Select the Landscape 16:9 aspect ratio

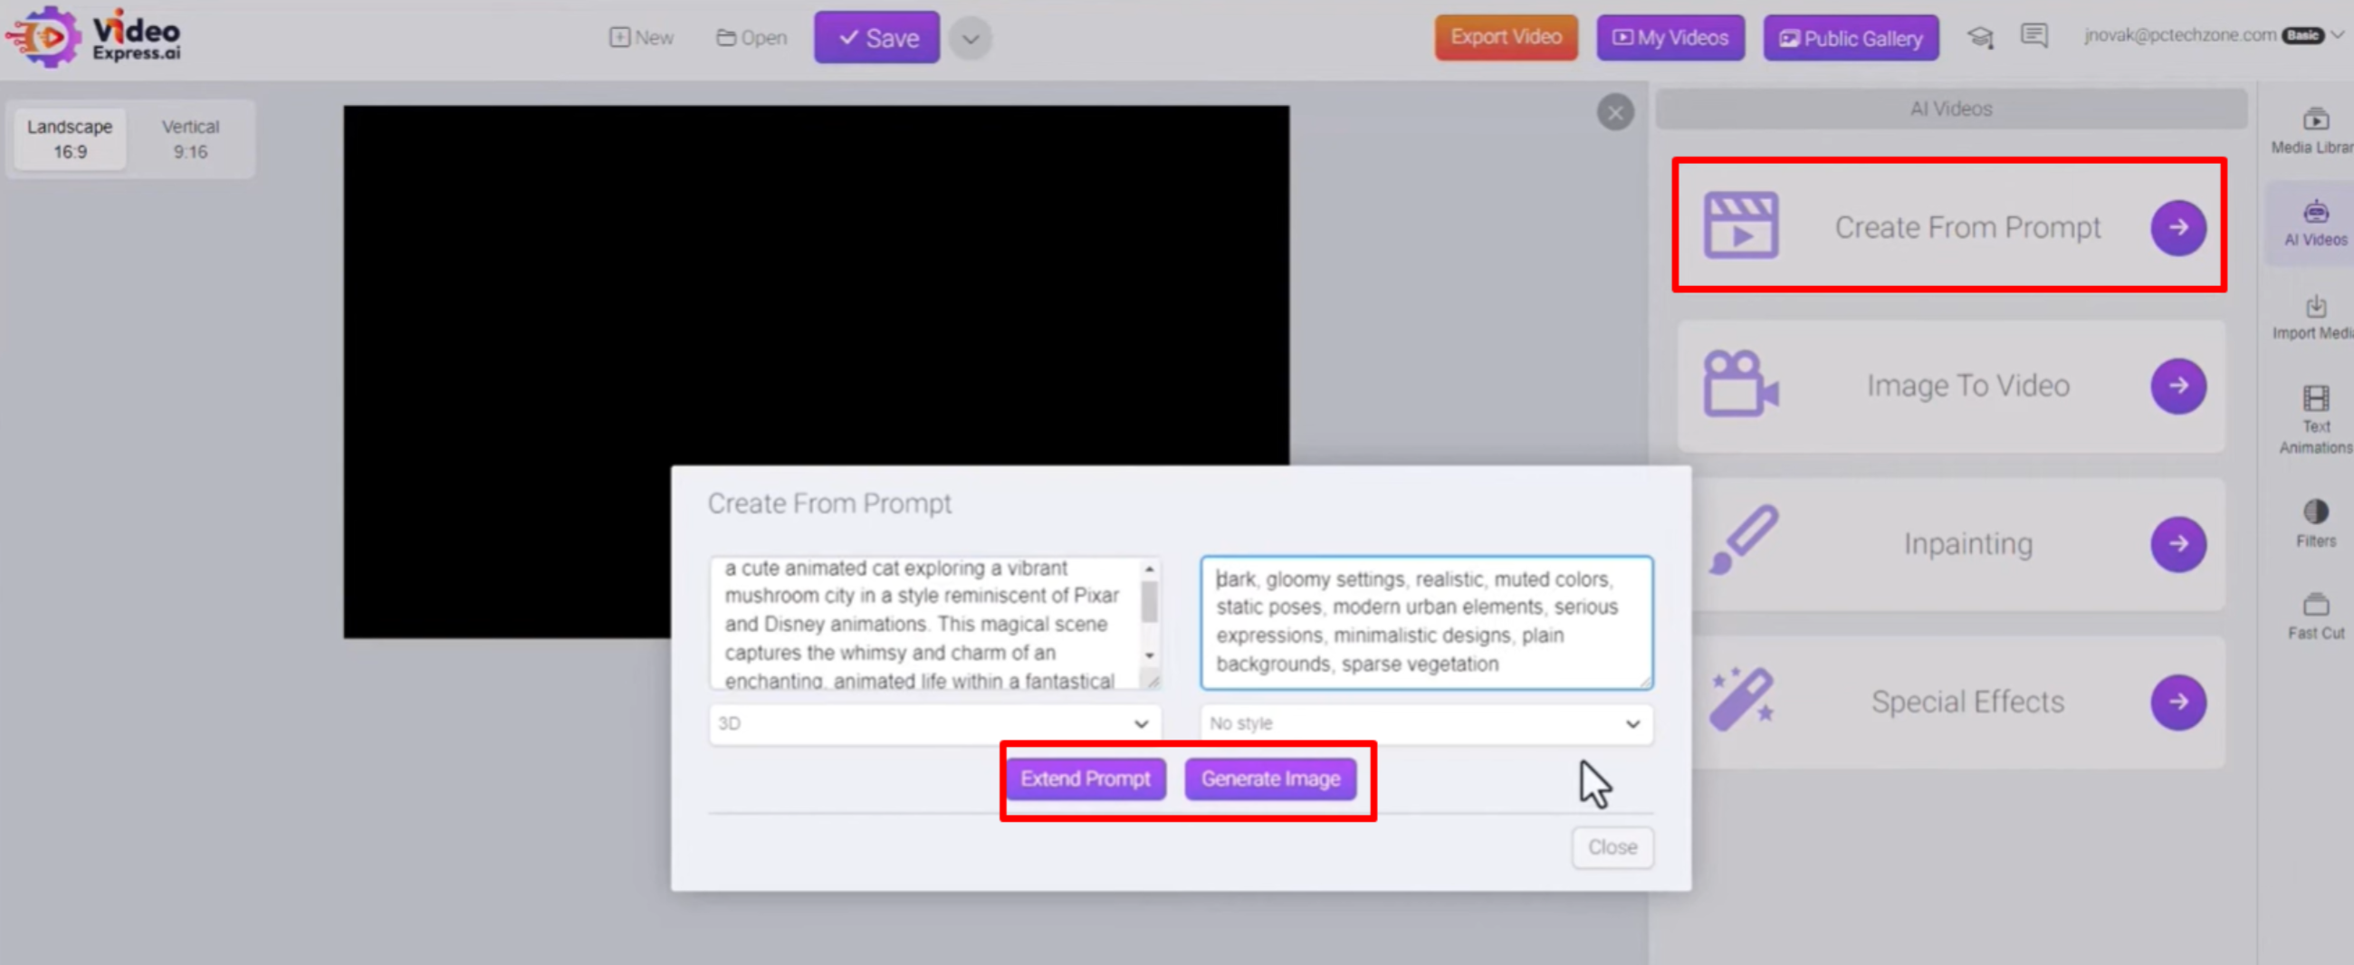coord(70,138)
